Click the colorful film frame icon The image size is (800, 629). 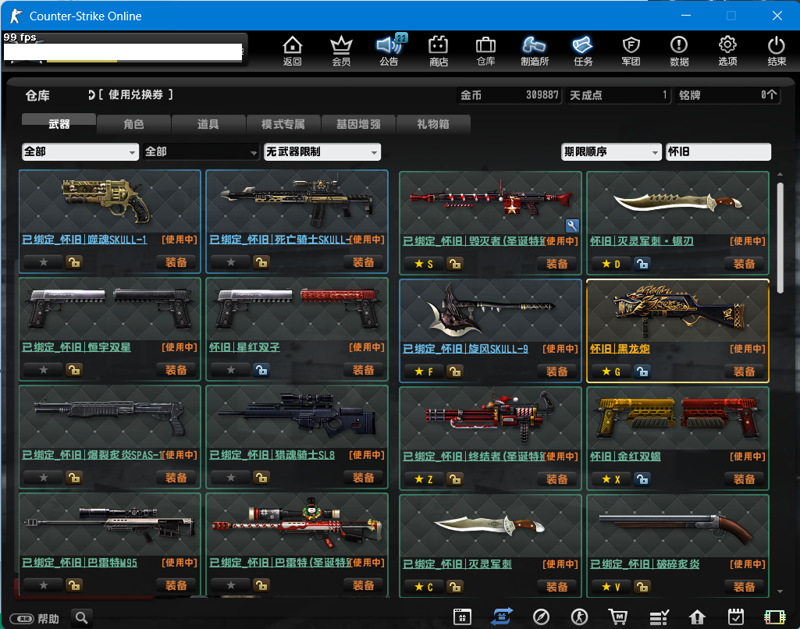[x=774, y=617]
